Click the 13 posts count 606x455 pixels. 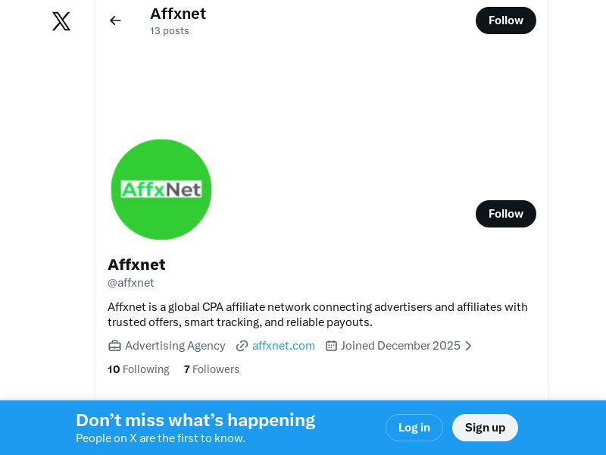(170, 31)
